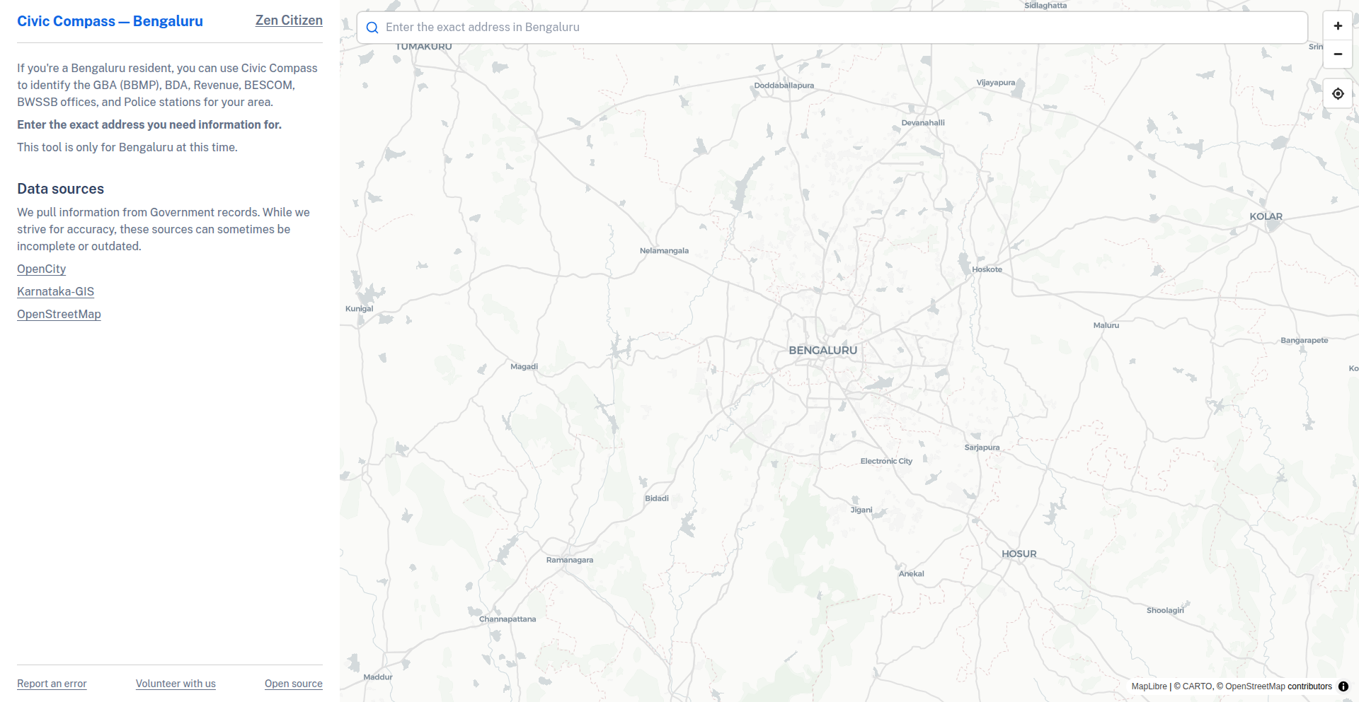
Task: Find my location with the geolocate icon
Action: (1338, 93)
